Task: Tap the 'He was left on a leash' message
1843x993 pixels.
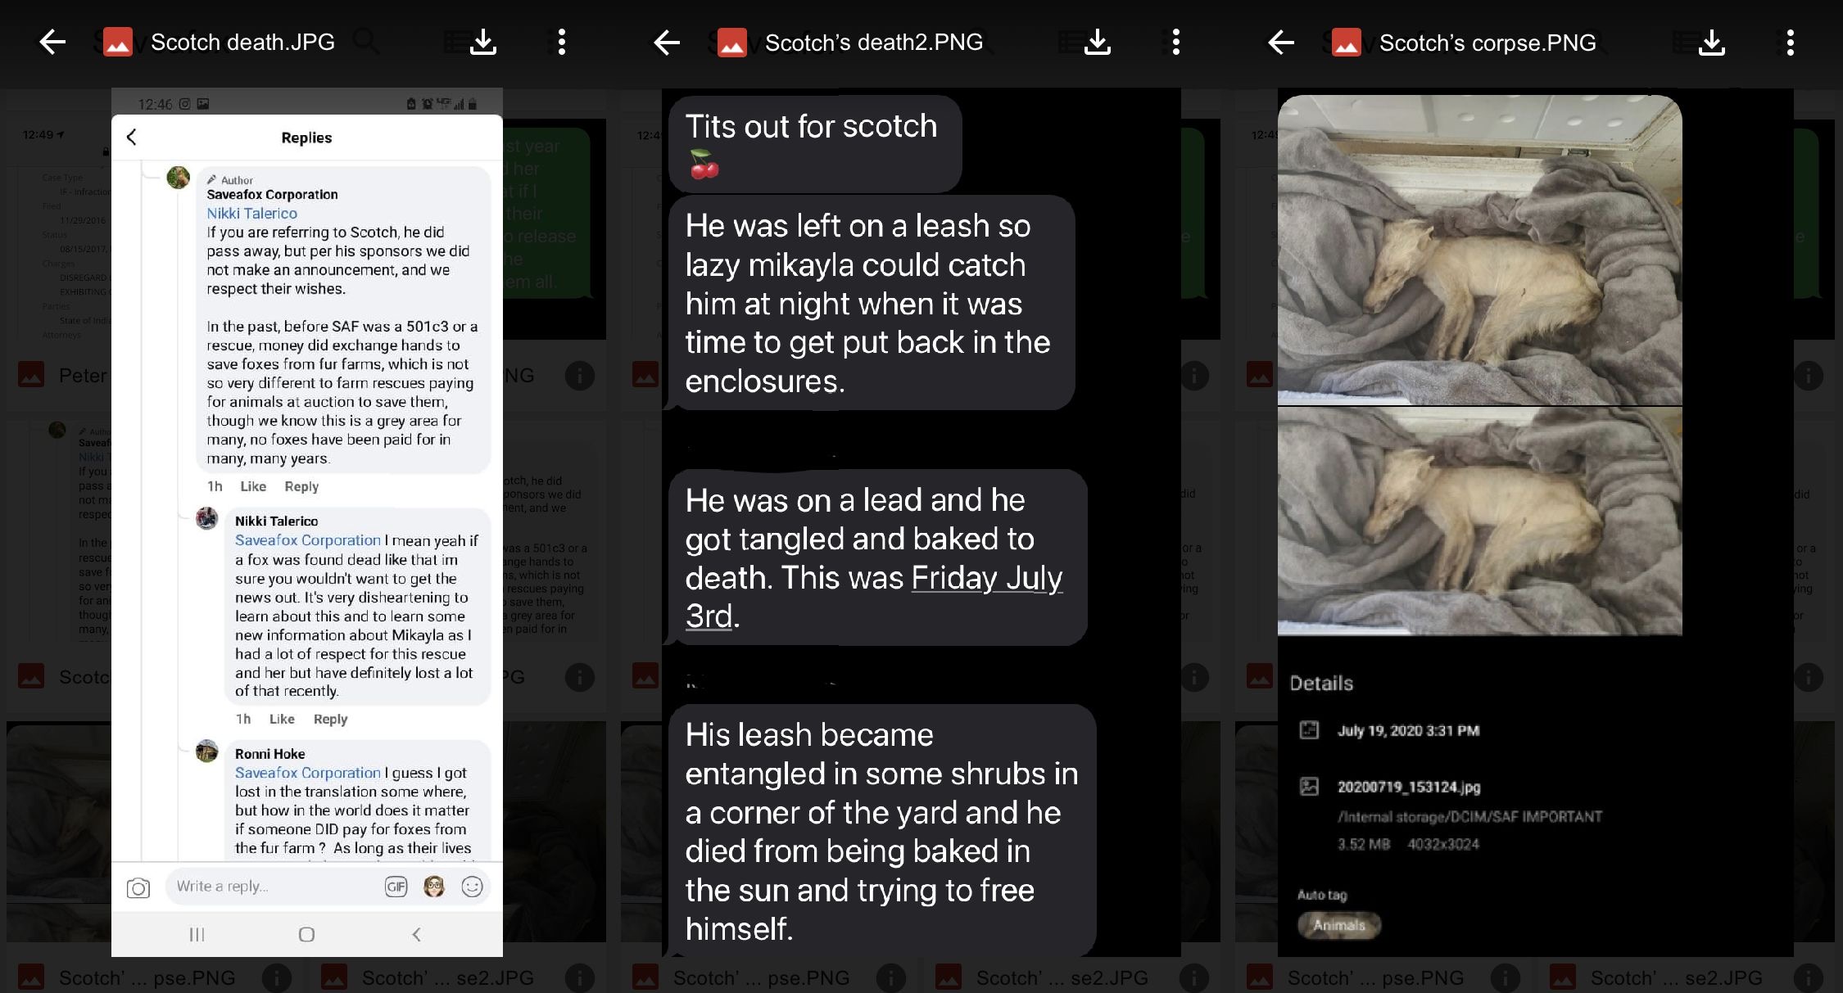Action: (x=872, y=303)
